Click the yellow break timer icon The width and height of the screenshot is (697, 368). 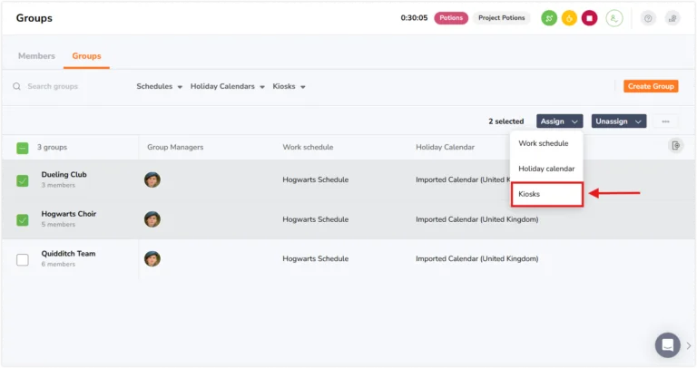coord(569,18)
